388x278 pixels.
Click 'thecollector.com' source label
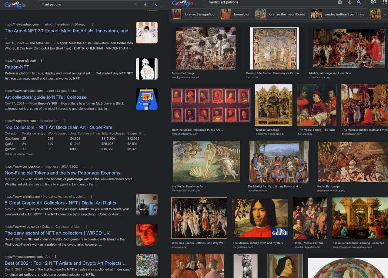258,191
